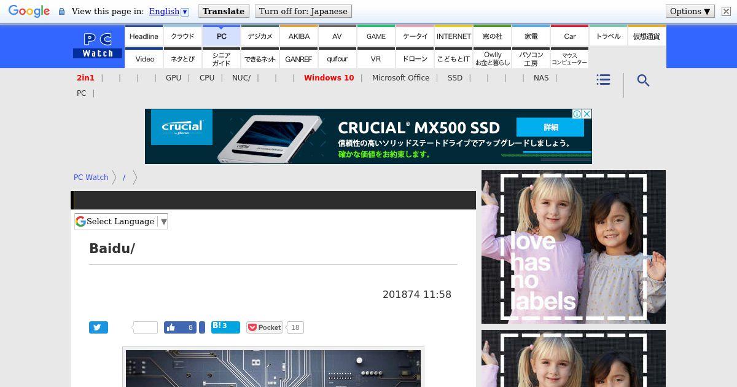This screenshot has height=387, width=737.
Task: Open the Headline tab
Action: 144,36
